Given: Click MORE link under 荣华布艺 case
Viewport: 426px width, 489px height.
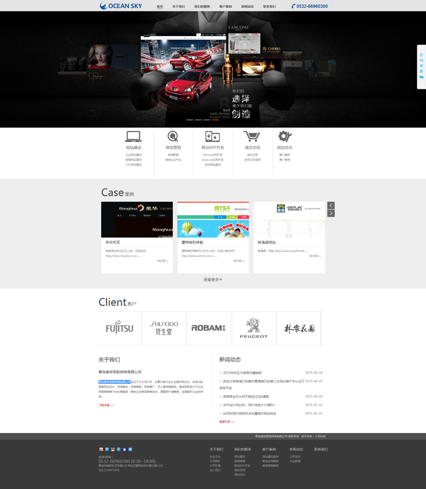Looking at the screenshot, I should 162,261.
